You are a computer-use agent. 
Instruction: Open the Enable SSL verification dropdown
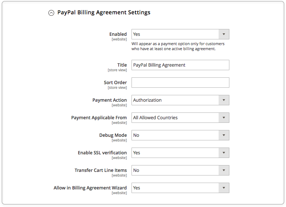[x=175, y=153]
